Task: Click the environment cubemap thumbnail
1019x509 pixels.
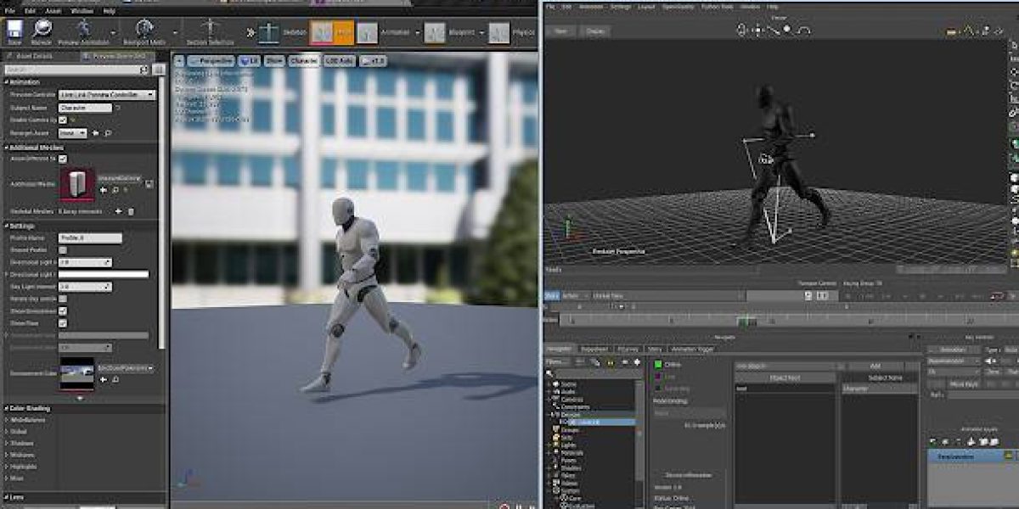Action: point(76,373)
